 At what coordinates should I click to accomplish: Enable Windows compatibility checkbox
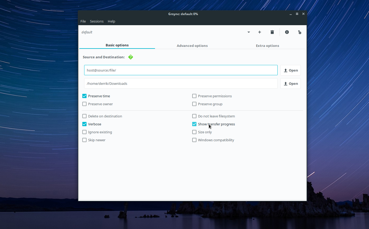pos(194,140)
